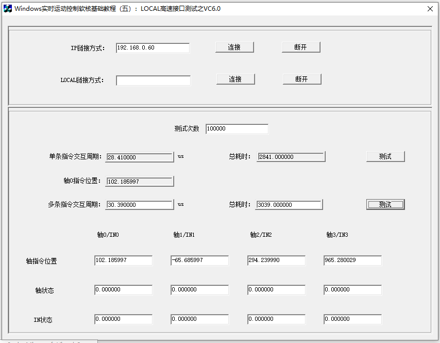Screen dimensions: 440x343
Task: Click the 单条指令交互周期 field showing 28.410000
Action: point(139,157)
